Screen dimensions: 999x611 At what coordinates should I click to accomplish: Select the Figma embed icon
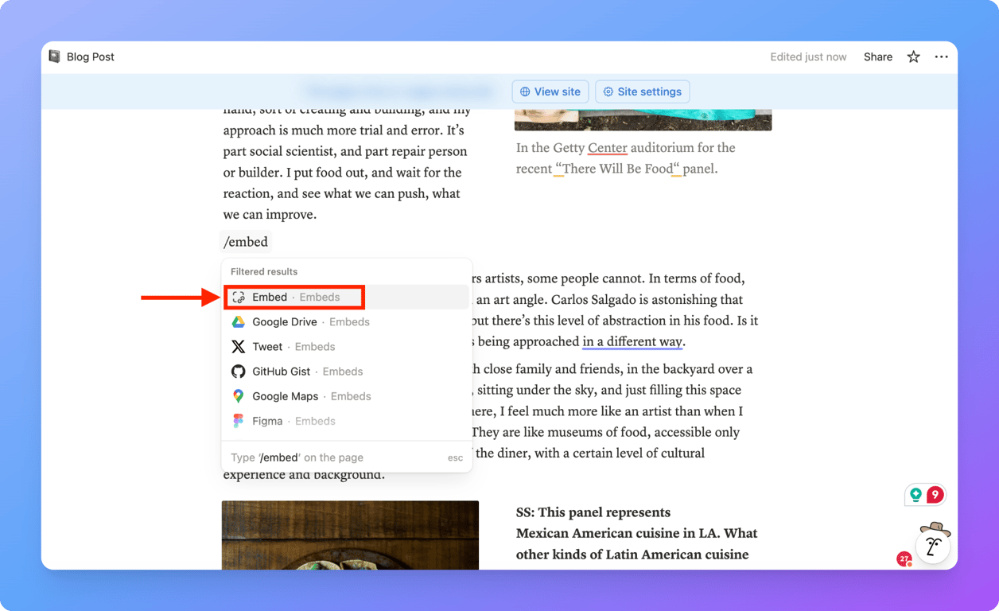(x=238, y=420)
